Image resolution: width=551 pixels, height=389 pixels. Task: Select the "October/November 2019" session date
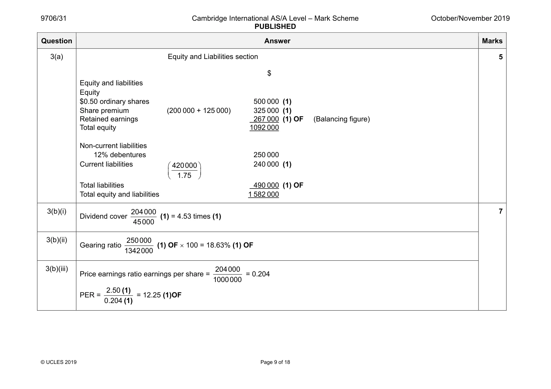pos(470,18)
